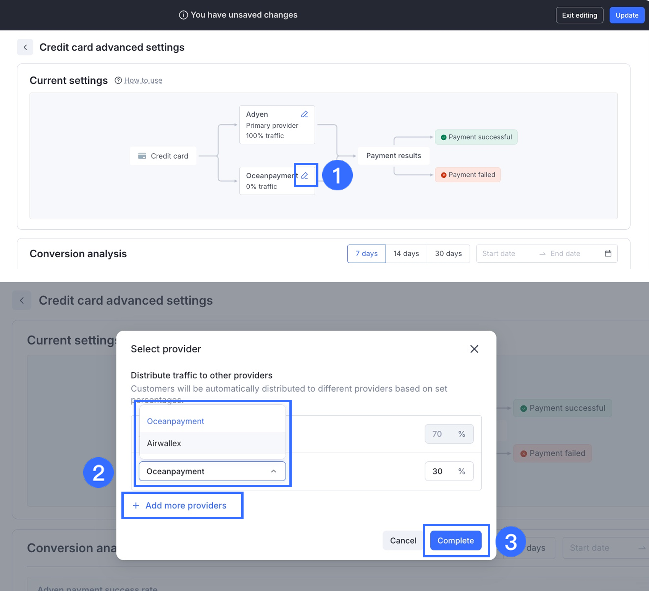This screenshot has width=649, height=591.
Task: Click the info icon beside unsaved changes
Action: [x=184, y=15]
